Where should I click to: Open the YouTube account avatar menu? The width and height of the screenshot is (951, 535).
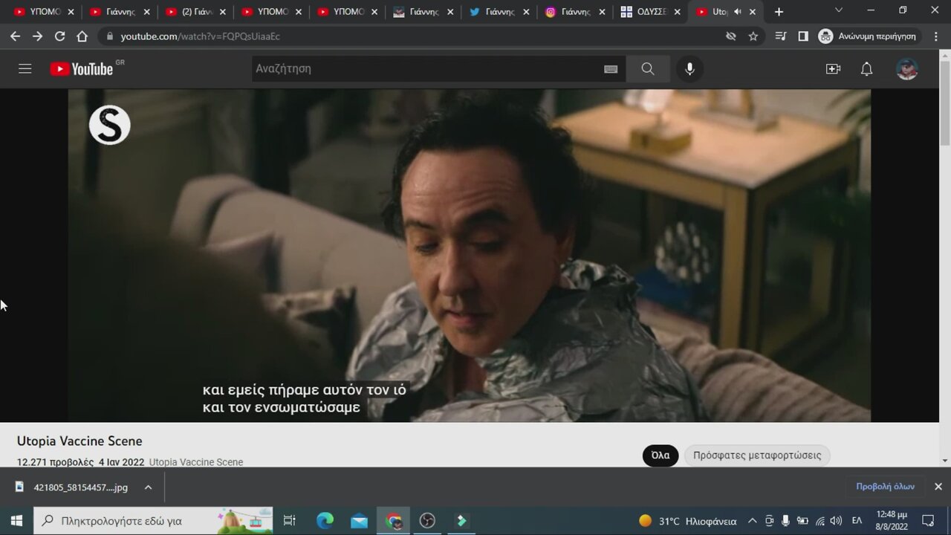coord(907,69)
